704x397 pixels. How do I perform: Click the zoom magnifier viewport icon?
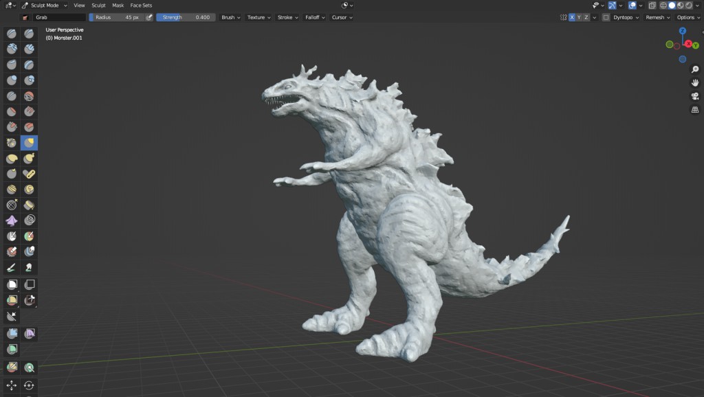coord(695,69)
